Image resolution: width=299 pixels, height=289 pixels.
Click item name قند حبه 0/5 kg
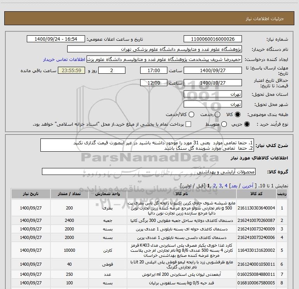pyautogui.click(x=182, y=283)
